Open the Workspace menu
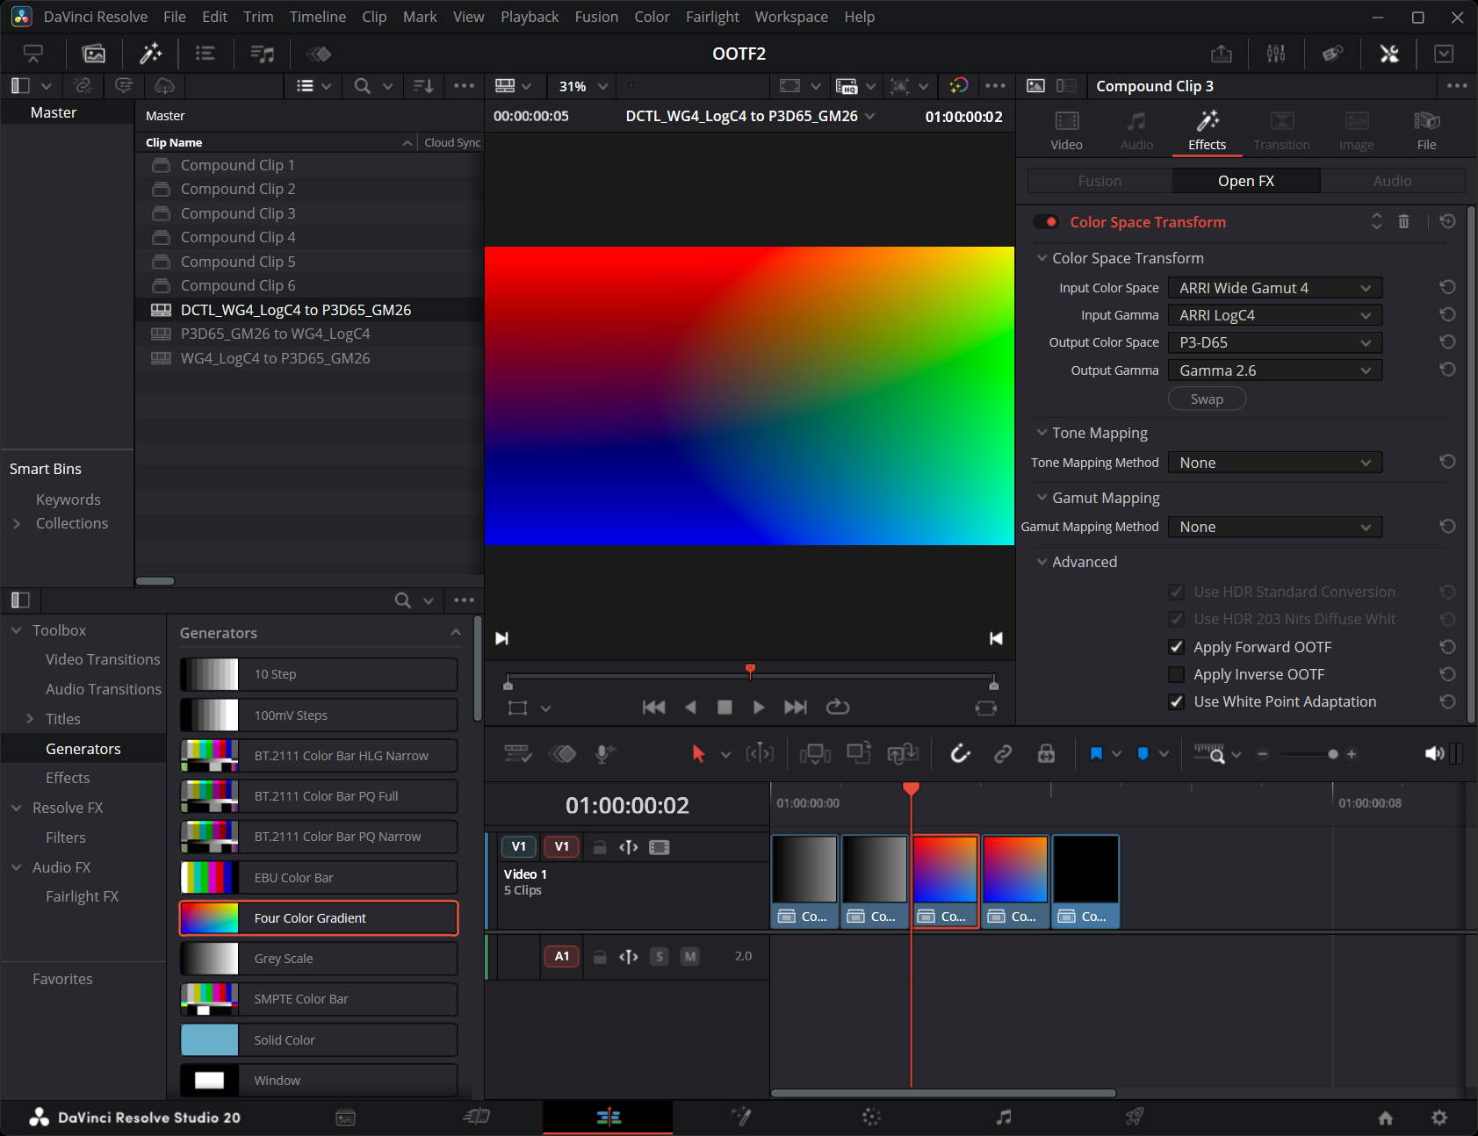Screen dimensions: 1478x1136 point(791,17)
